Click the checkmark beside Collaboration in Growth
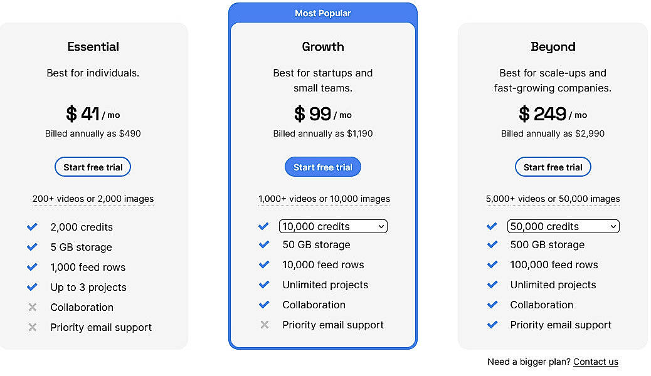Image resolution: width=651 pixels, height=376 pixels. point(263,305)
